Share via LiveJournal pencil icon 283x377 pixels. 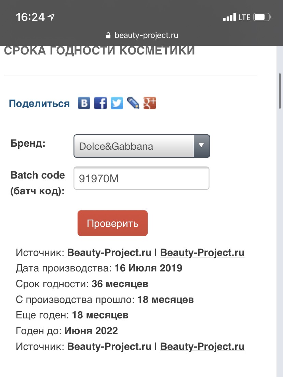(x=133, y=103)
